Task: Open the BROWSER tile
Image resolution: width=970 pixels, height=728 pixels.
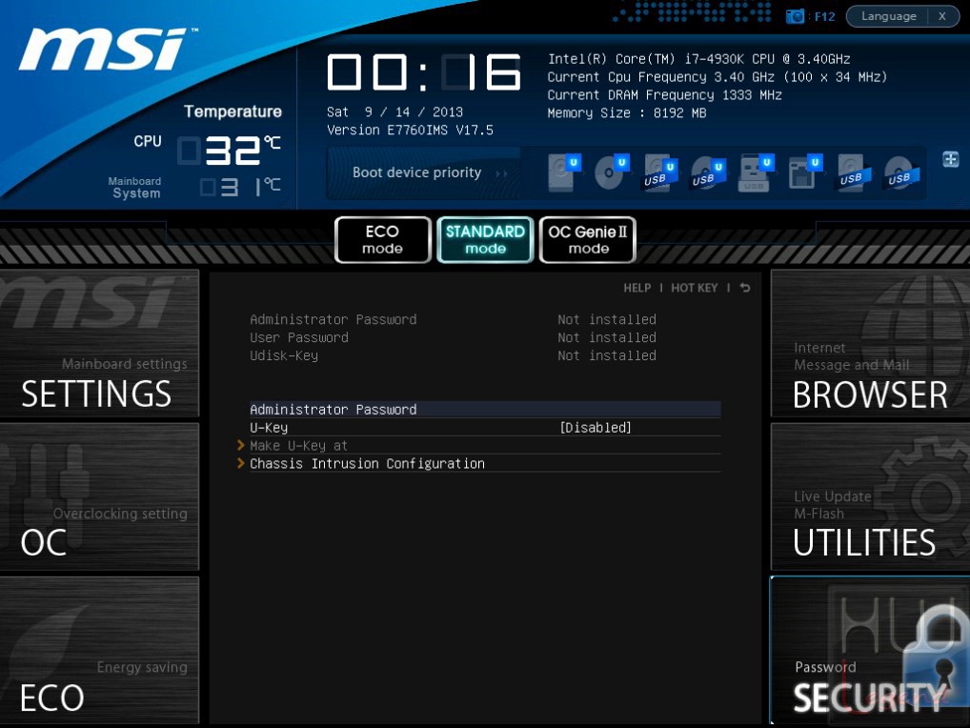Action: tap(870, 343)
